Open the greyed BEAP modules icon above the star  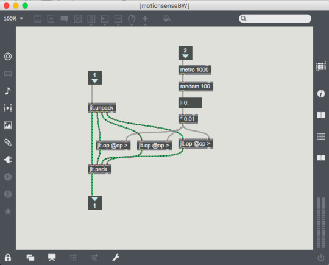click(8, 194)
